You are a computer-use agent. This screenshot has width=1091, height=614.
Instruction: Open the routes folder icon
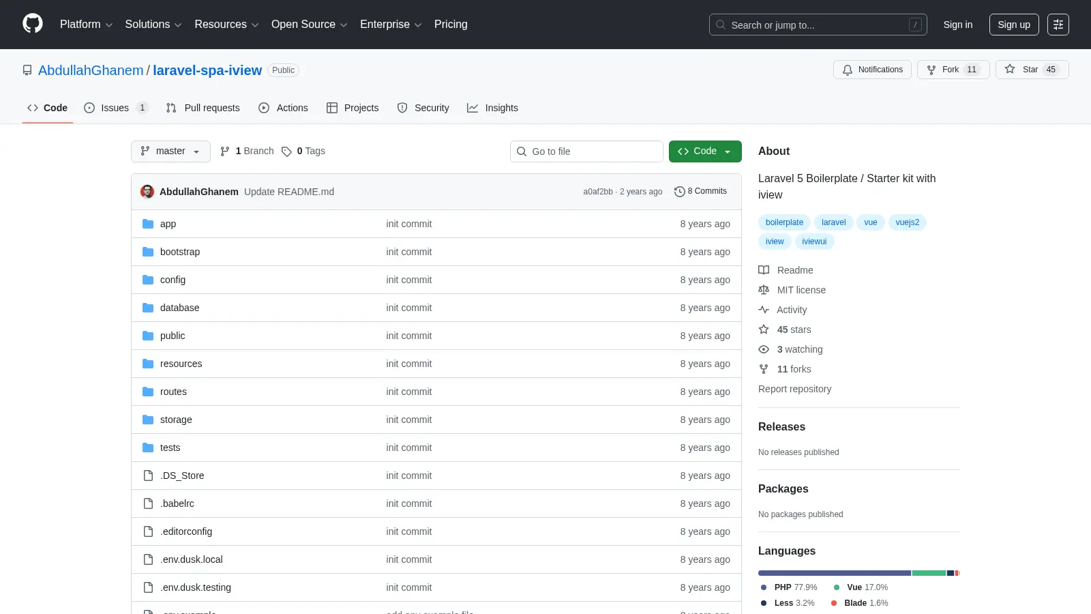click(148, 392)
